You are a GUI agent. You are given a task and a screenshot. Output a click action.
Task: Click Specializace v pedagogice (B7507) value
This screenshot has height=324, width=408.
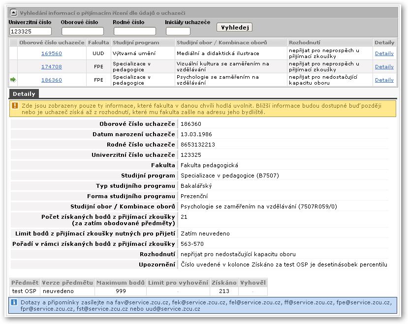[x=229, y=176]
